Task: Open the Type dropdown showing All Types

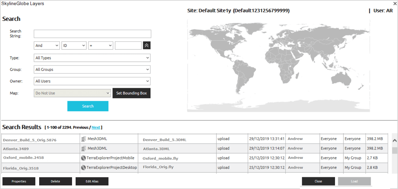Action: click(92, 58)
